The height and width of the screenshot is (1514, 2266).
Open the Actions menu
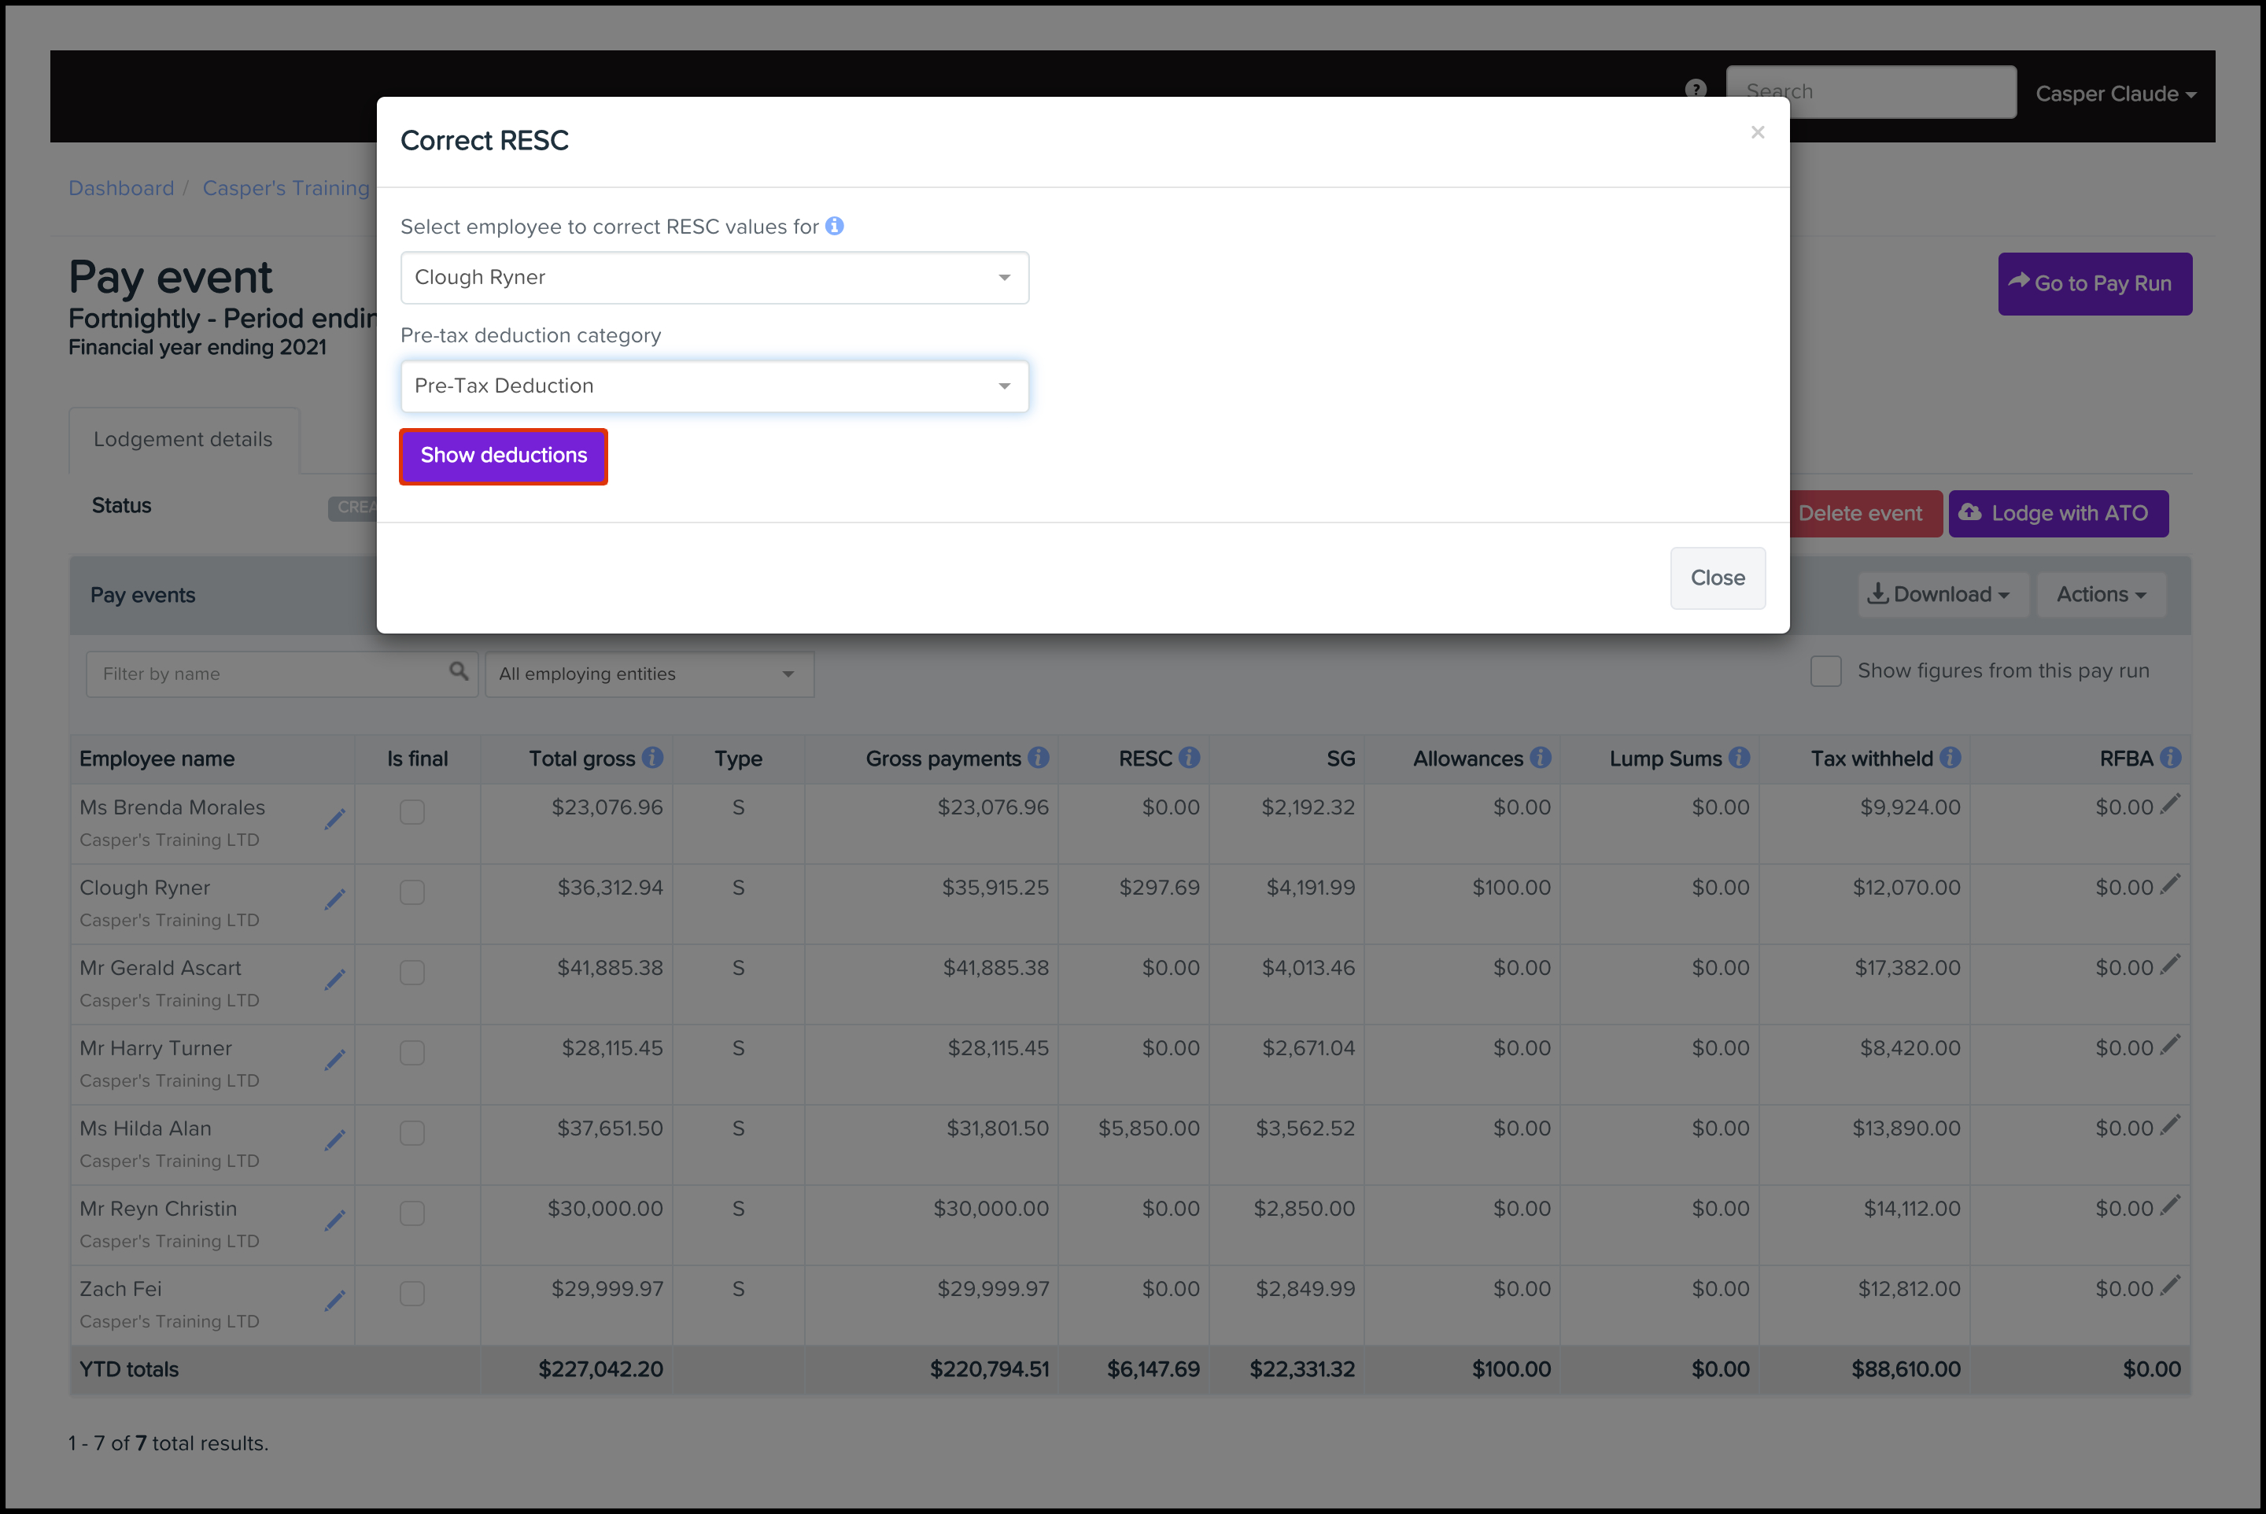point(2101,595)
